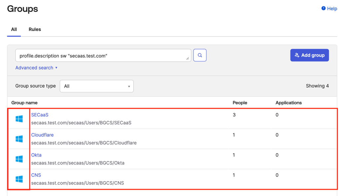Open the Group source type dropdown
The image size is (344, 196).
[96, 86]
